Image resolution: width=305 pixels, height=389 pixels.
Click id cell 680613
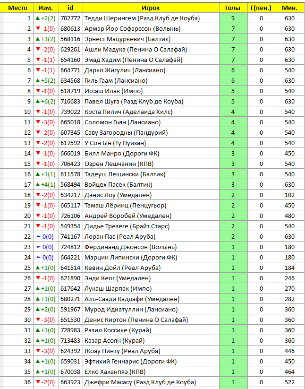71,28
